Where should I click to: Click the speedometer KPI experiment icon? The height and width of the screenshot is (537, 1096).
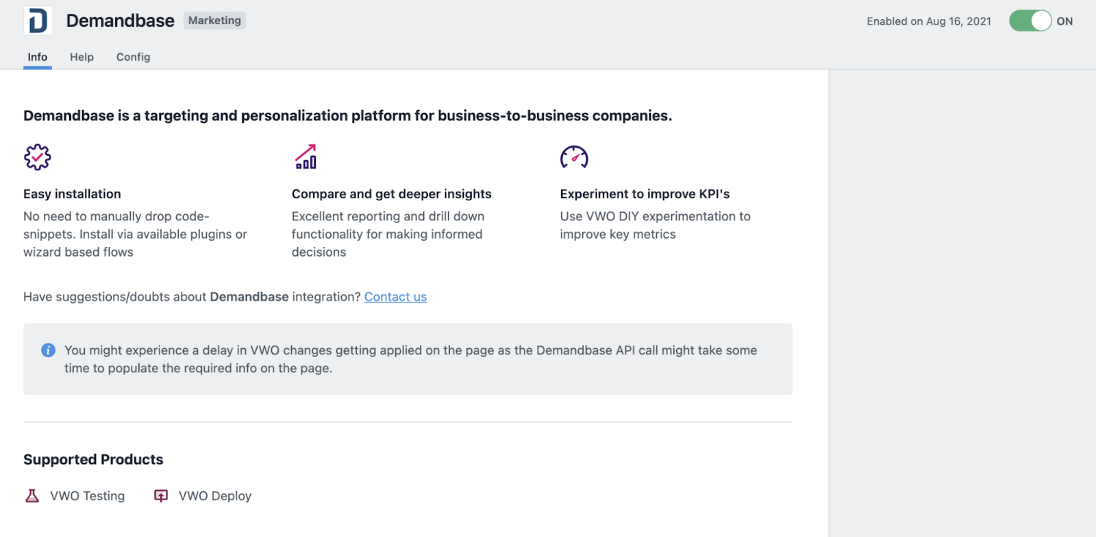tap(574, 157)
